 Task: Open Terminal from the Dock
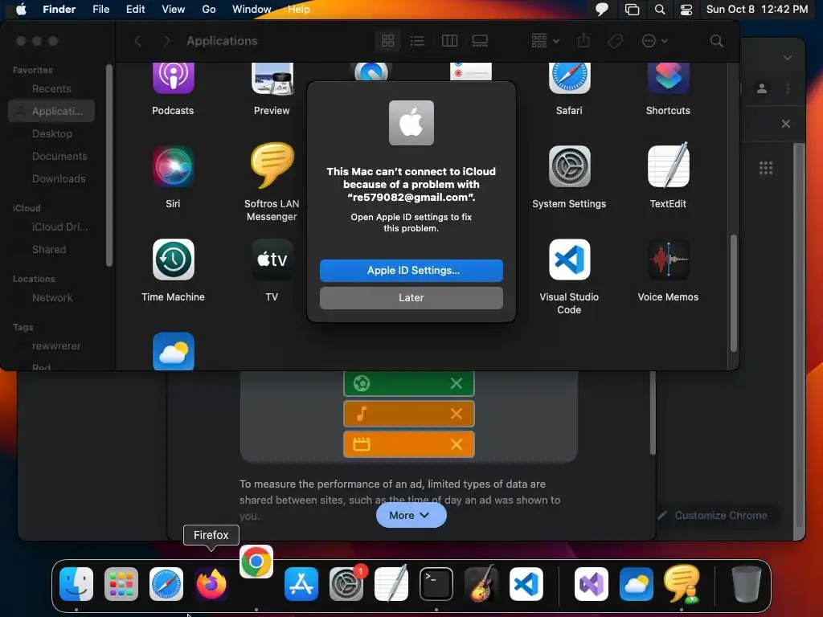[436, 584]
